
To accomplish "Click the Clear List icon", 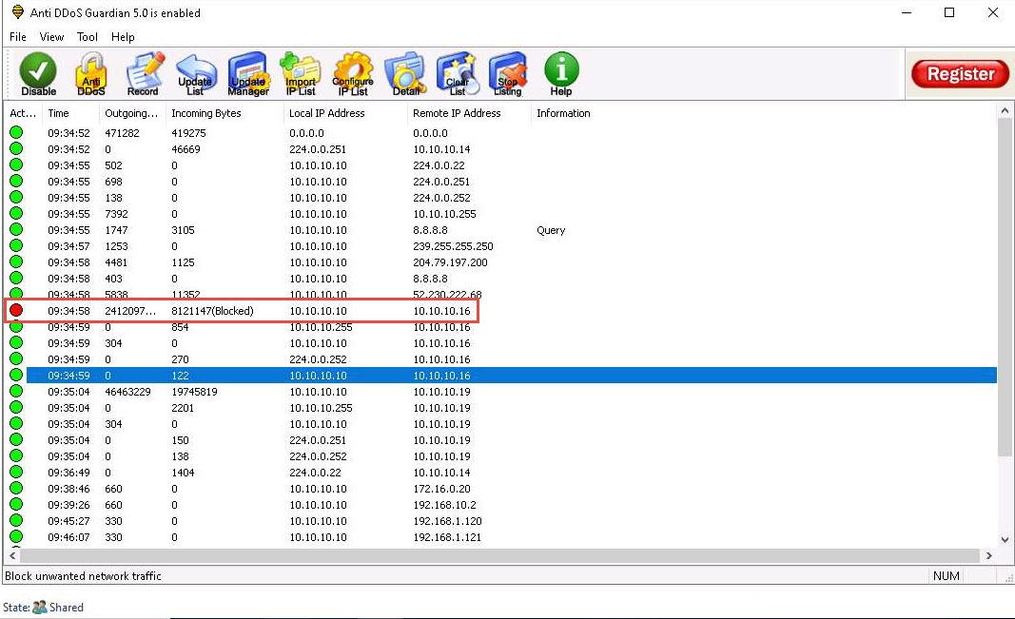I will (457, 74).
